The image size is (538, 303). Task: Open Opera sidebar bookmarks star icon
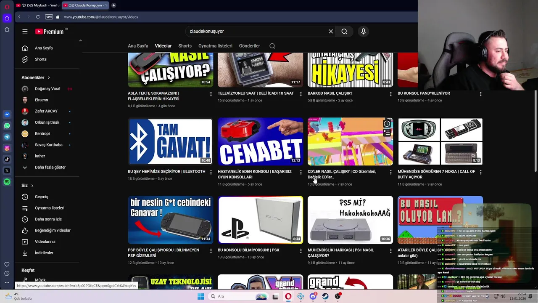[x=7, y=29]
